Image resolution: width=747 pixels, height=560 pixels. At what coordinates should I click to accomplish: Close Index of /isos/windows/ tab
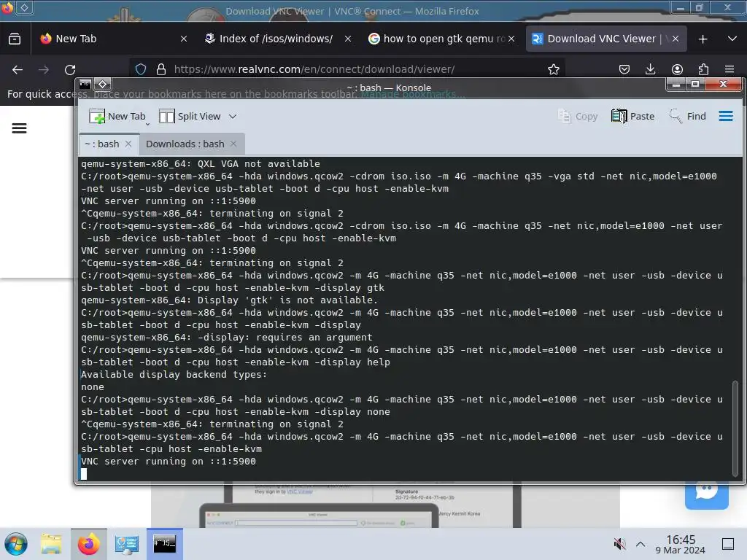tap(348, 39)
